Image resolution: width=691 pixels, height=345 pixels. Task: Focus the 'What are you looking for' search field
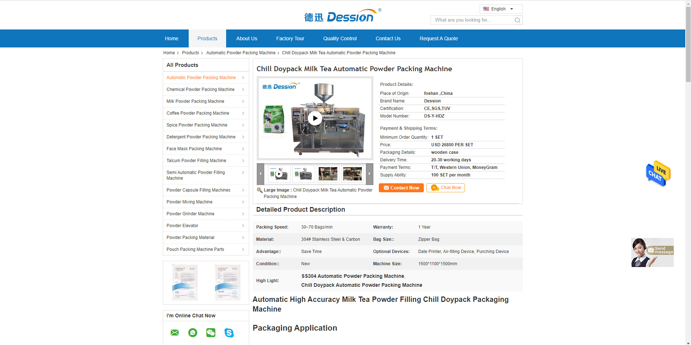(473, 20)
